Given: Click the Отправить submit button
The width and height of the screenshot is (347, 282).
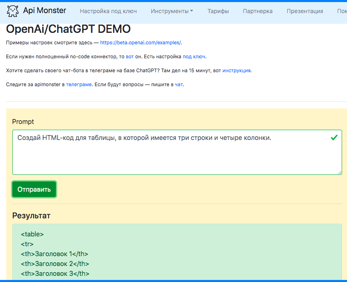Looking at the screenshot, I should (x=34, y=189).
